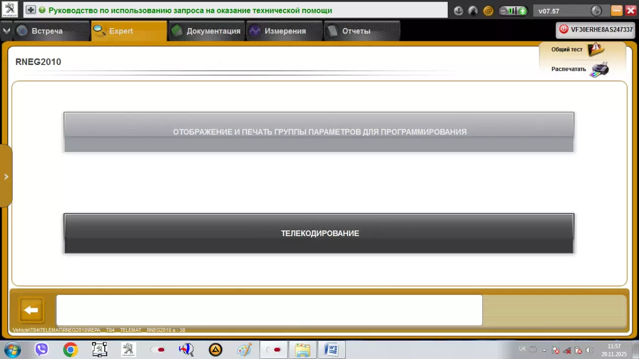Viewport: 639px width, 359px height.
Task: Switch to the Документация tab
Action: [208, 31]
